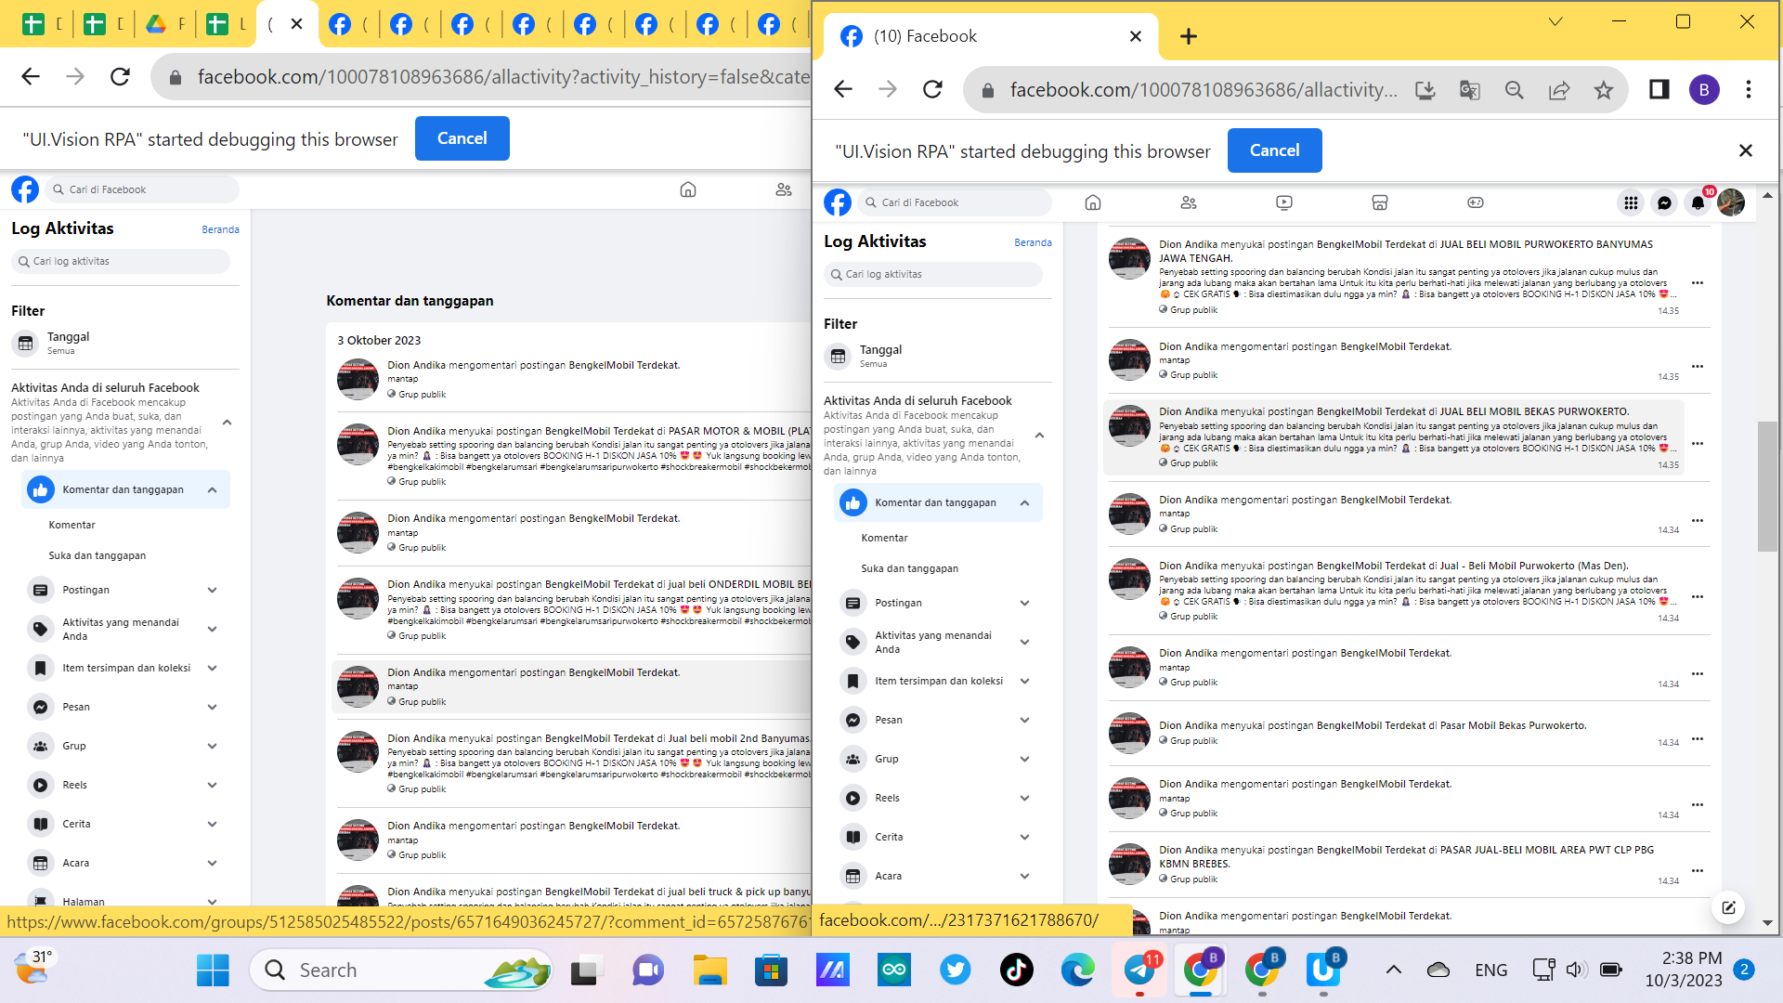Open options for the Pasar Mobil Bekas Purwokerto activity
The height and width of the screenshot is (1003, 1783).
click(x=1698, y=739)
